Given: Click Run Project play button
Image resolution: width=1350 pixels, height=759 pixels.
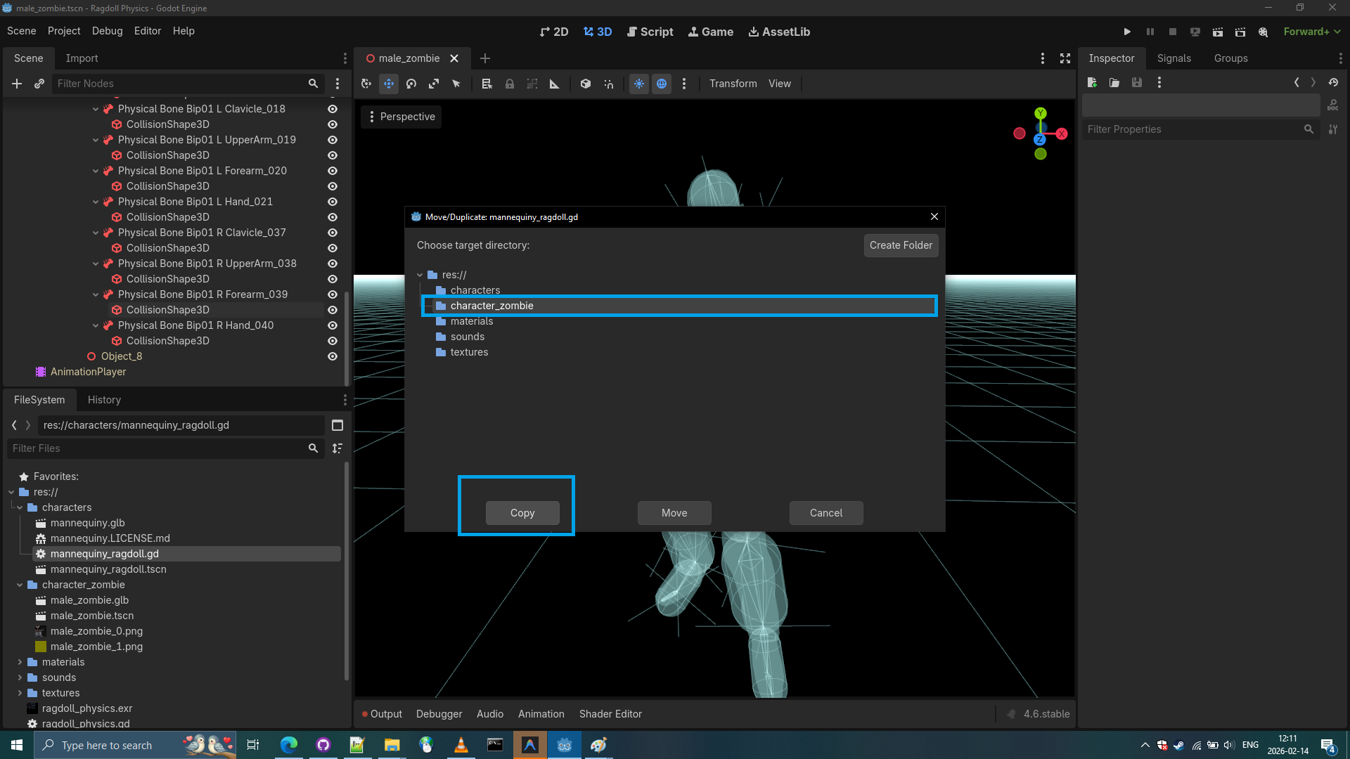Looking at the screenshot, I should (1127, 32).
